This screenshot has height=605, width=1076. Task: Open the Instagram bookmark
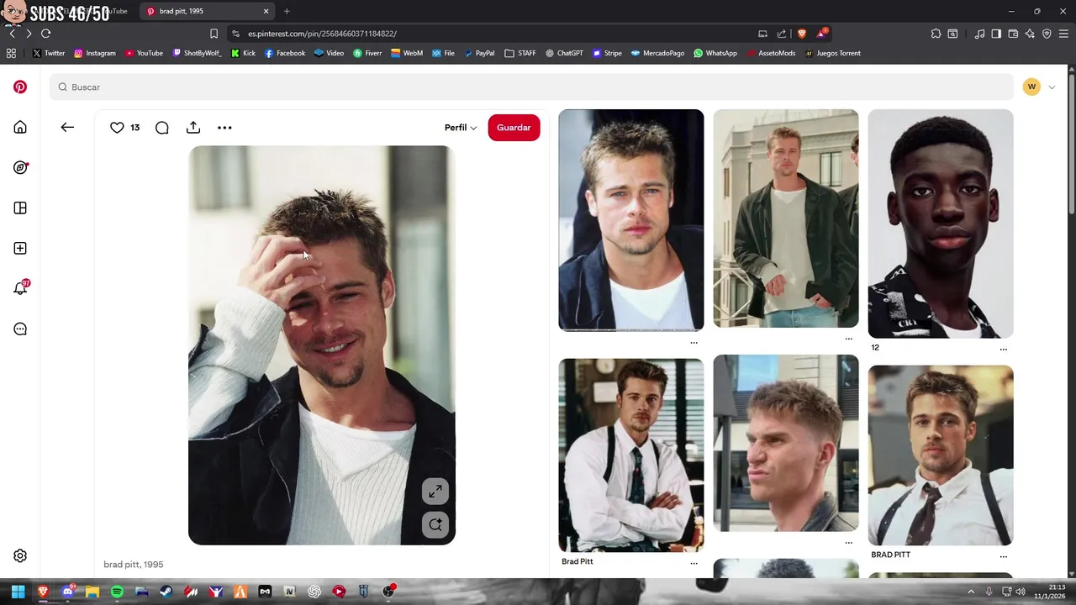click(x=95, y=53)
